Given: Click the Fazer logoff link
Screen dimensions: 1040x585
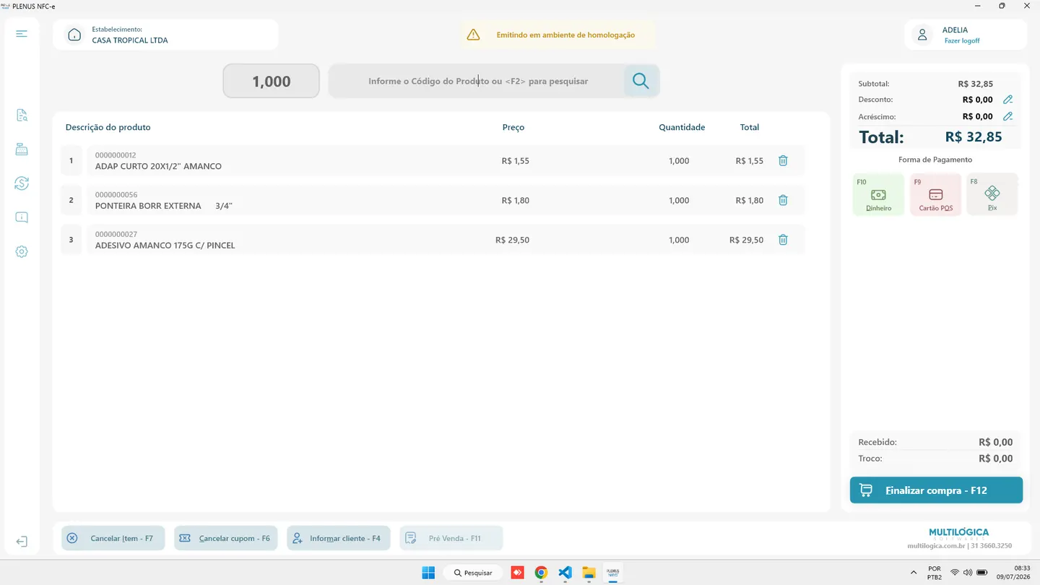Looking at the screenshot, I should pyautogui.click(x=962, y=41).
